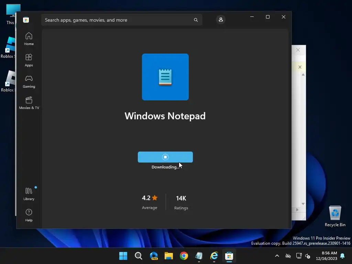Open taskbar Search
This screenshot has width=352, height=264.
pyautogui.click(x=138, y=256)
